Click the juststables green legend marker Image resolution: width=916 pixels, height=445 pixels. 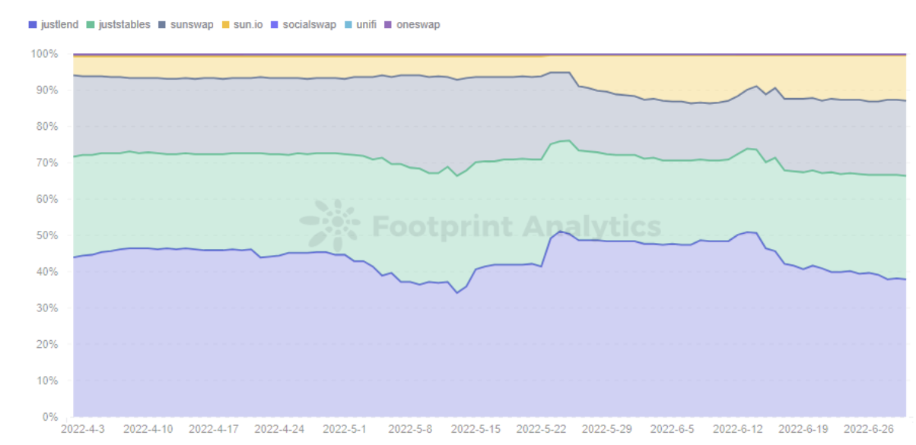(91, 24)
